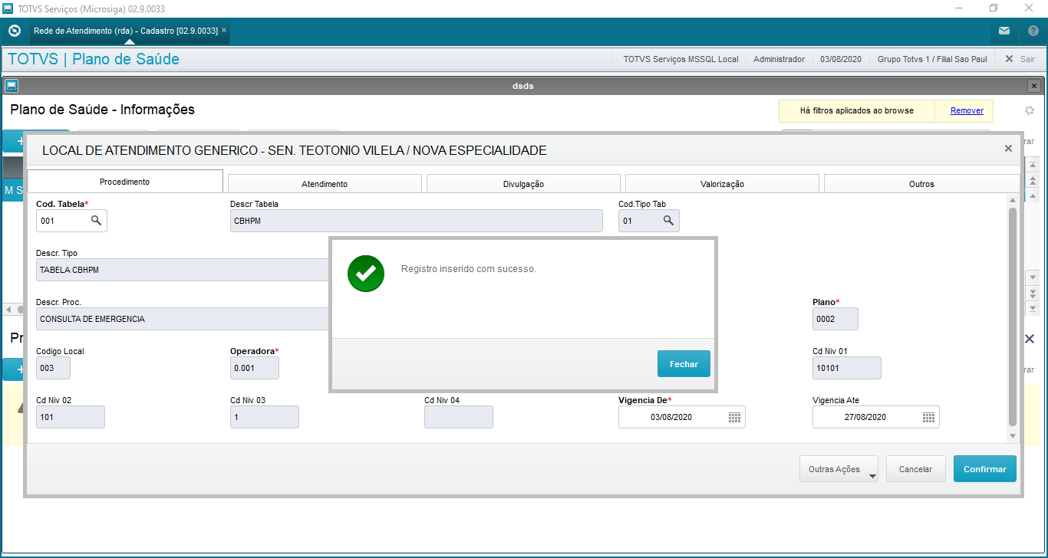Viewport: 1048px width, 558px height.
Task: Switch to the Atendimento tab
Action: point(325,184)
